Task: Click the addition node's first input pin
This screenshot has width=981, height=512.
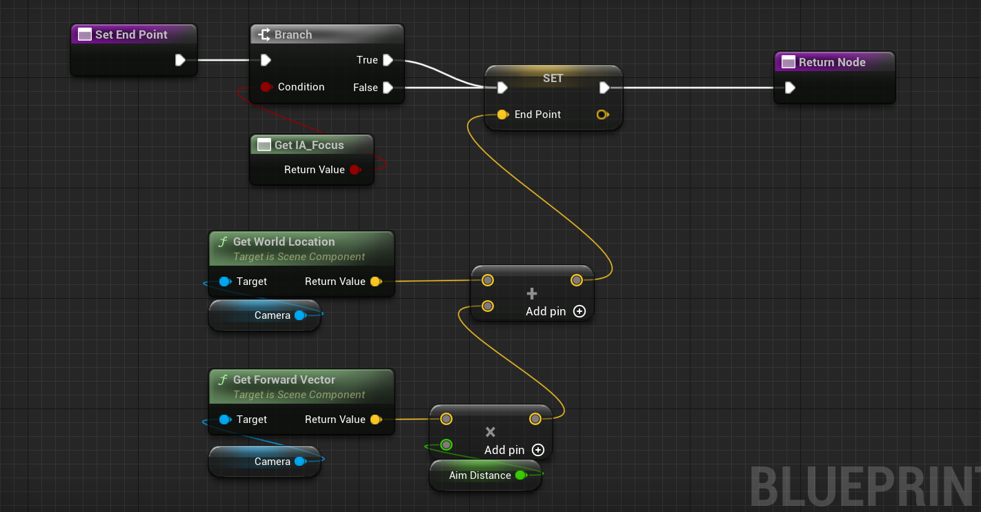Action: click(488, 280)
